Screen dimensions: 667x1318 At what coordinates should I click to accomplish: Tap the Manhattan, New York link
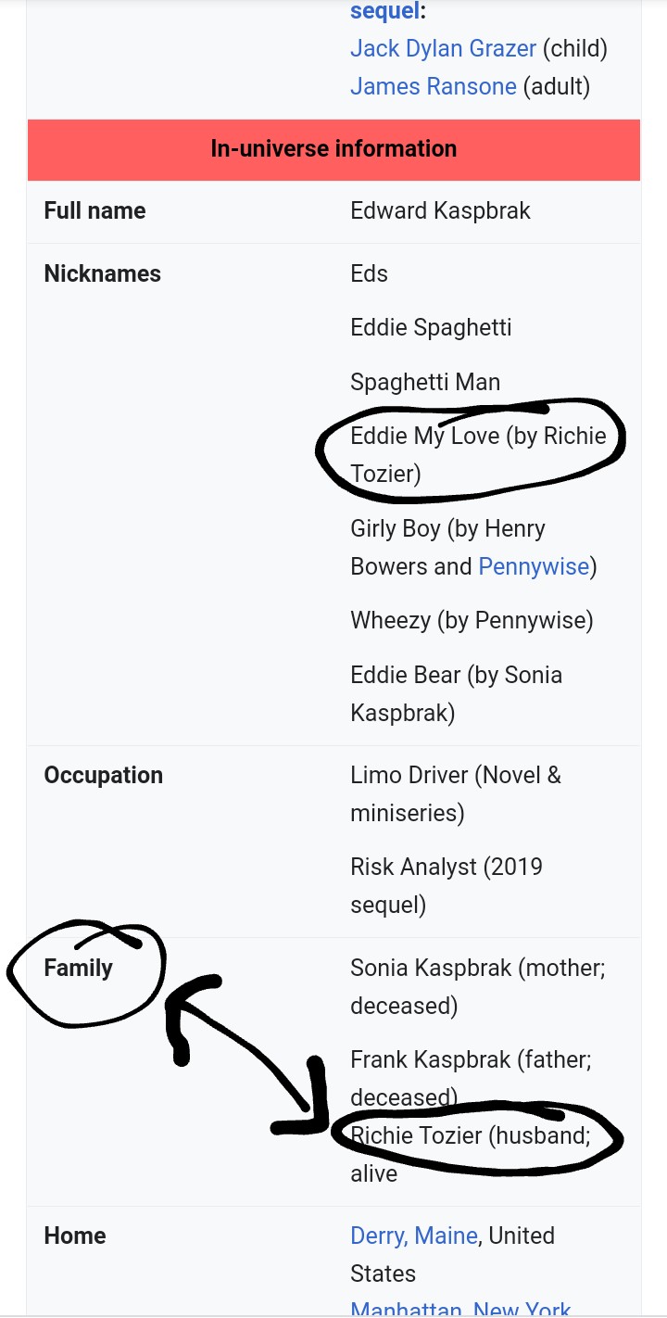tap(460, 1309)
